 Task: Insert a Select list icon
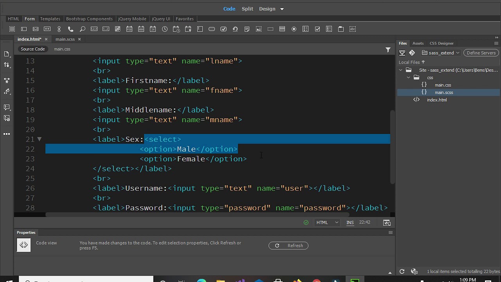pyautogui.click(x=282, y=29)
